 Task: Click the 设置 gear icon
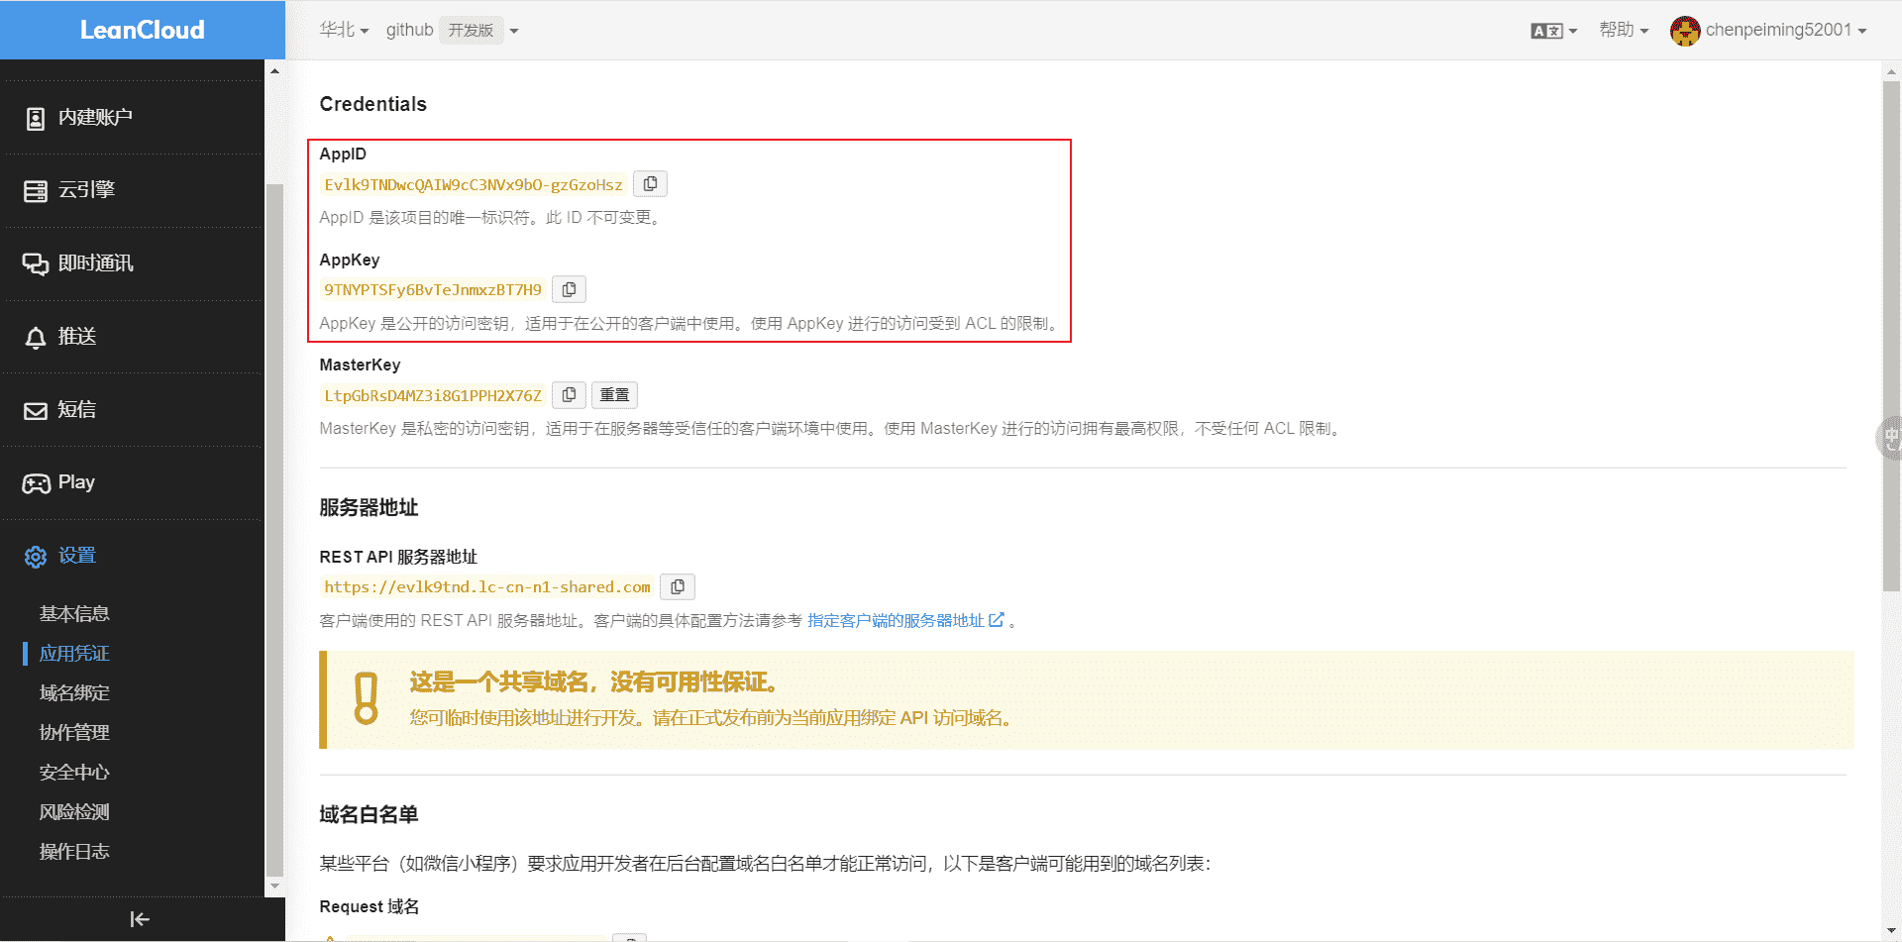(36, 557)
